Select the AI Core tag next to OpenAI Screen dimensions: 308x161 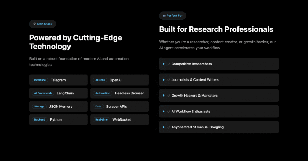pyautogui.click(x=100, y=80)
